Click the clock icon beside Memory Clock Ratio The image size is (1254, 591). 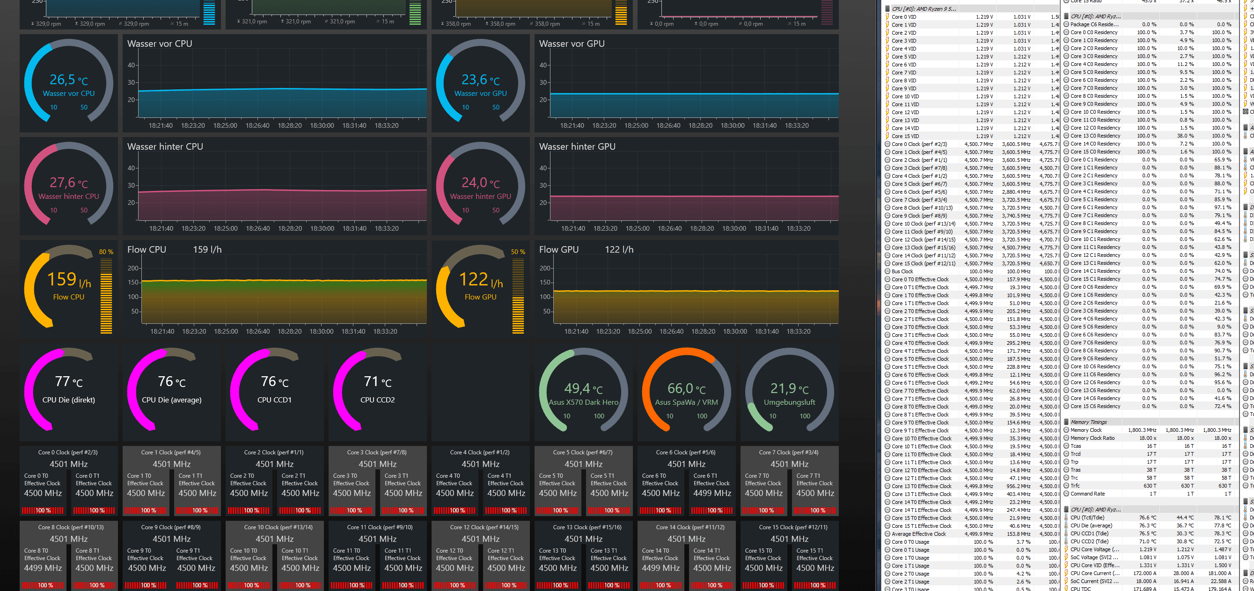tap(1066, 438)
